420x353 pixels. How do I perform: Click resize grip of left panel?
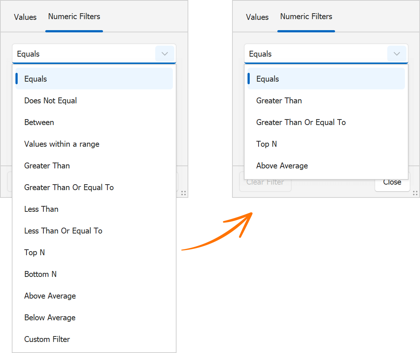(184, 193)
